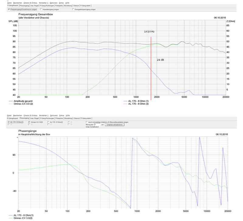243x221 pixels.
Task: Open the Datei menu in the lower window
Action: [9, 116]
